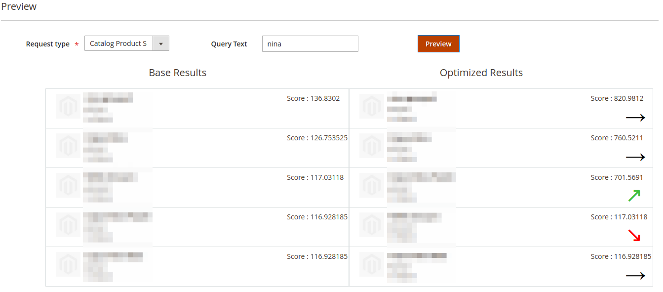This screenshot has height=292, width=663.
Task: Click the red downward arrow on fourth optimized result
Action: [x=635, y=235]
